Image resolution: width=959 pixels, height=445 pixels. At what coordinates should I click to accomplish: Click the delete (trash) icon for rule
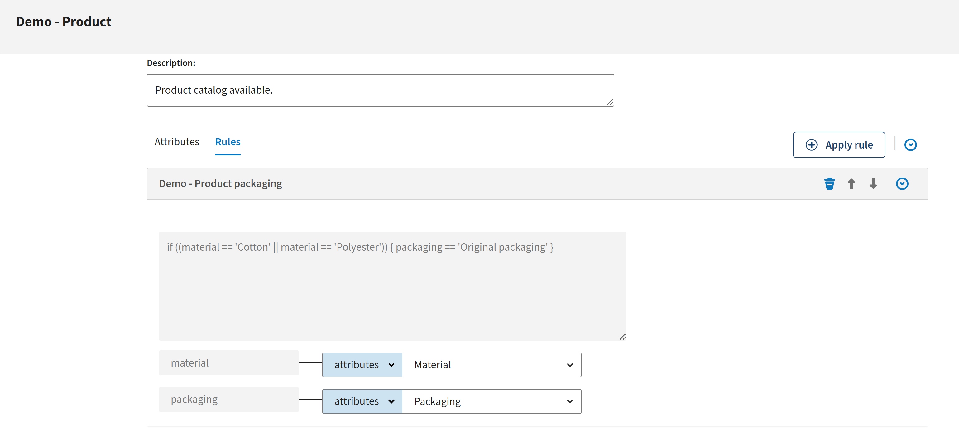(x=829, y=183)
